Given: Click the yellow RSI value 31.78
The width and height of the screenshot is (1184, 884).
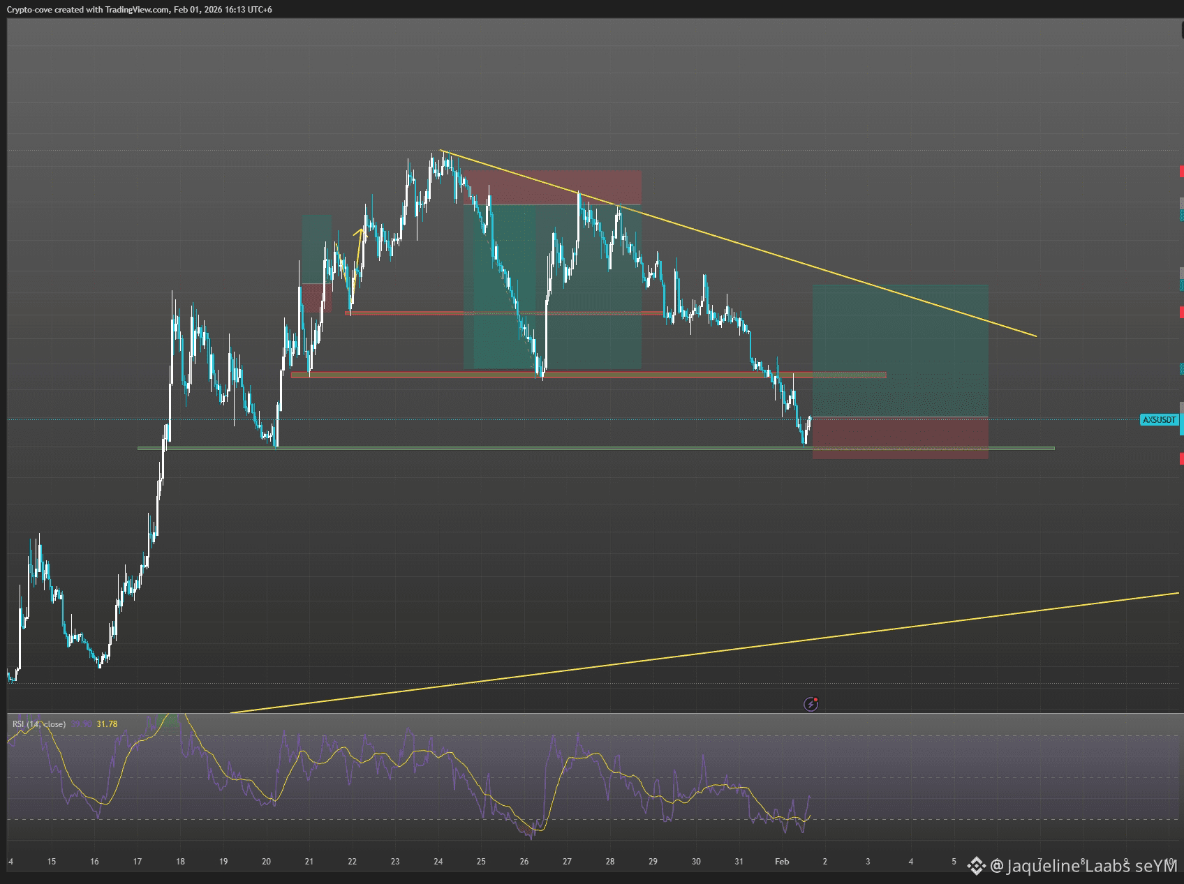Looking at the screenshot, I should (x=107, y=724).
